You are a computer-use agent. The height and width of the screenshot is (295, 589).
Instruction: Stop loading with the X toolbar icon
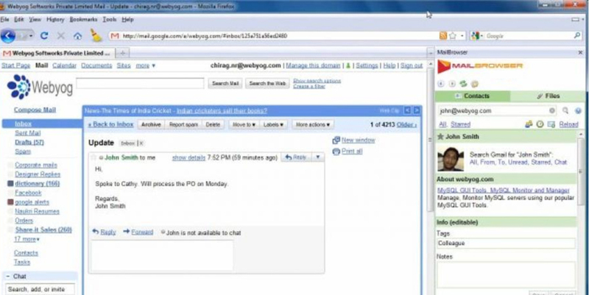pyautogui.click(x=61, y=36)
